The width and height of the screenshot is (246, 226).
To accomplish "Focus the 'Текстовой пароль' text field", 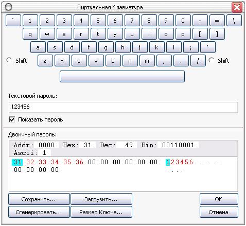I will (x=124, y=108).
